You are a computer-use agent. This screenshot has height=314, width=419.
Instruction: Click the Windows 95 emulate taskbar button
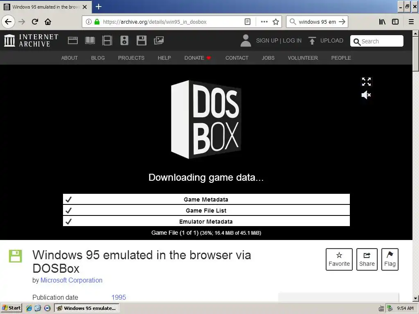click(87, 308)
